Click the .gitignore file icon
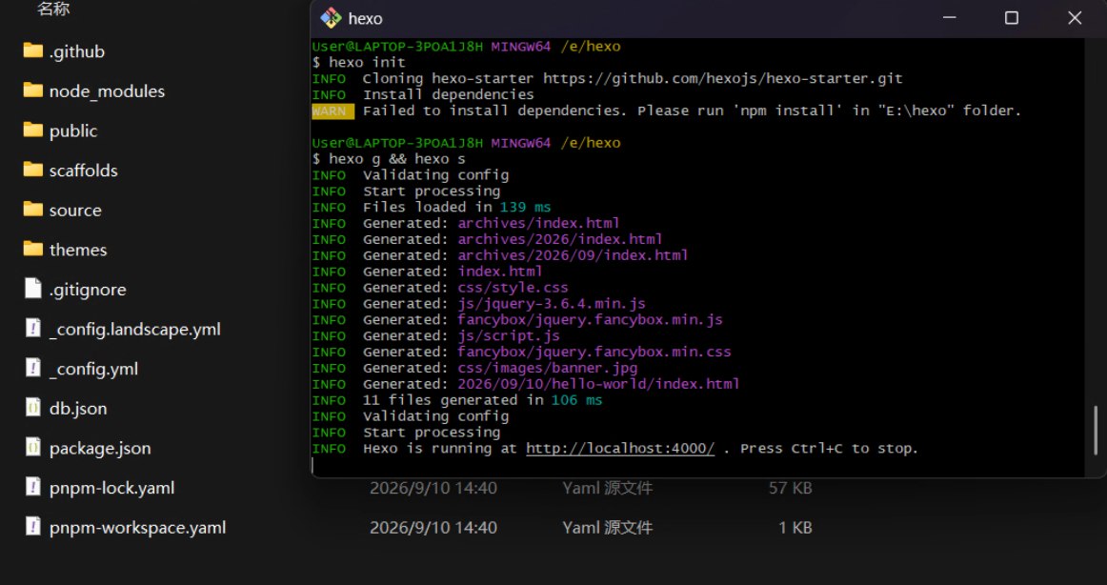 [x=33, y=288]
